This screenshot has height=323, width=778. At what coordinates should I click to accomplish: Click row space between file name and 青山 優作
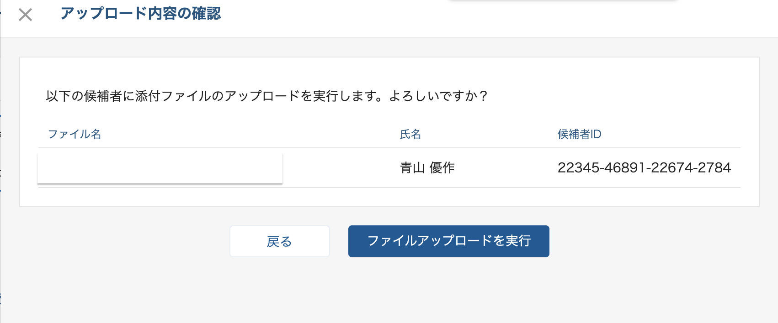(341, 168)
